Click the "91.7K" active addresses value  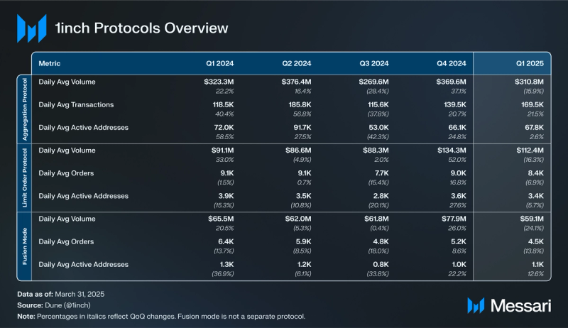[x=302, y=127]
